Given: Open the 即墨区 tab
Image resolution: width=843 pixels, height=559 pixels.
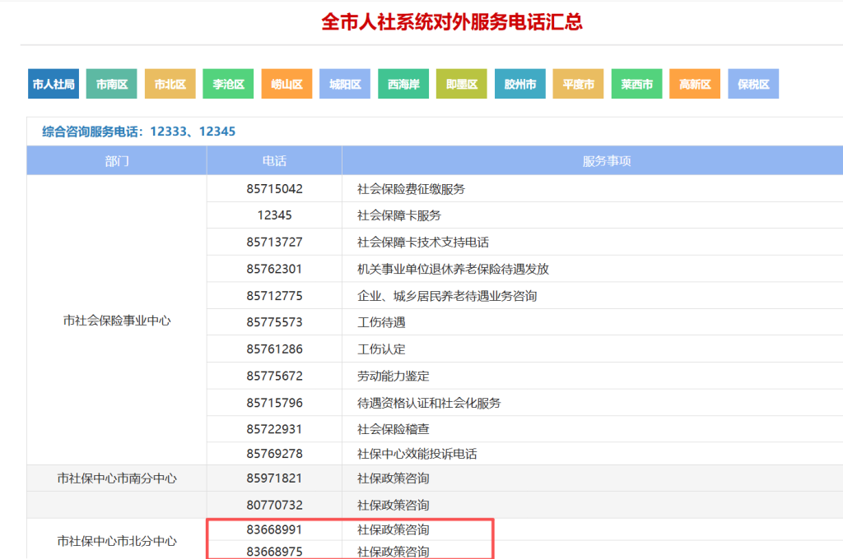Looking at the screenshot, I should pyautogui.click(x=462, y=84).
